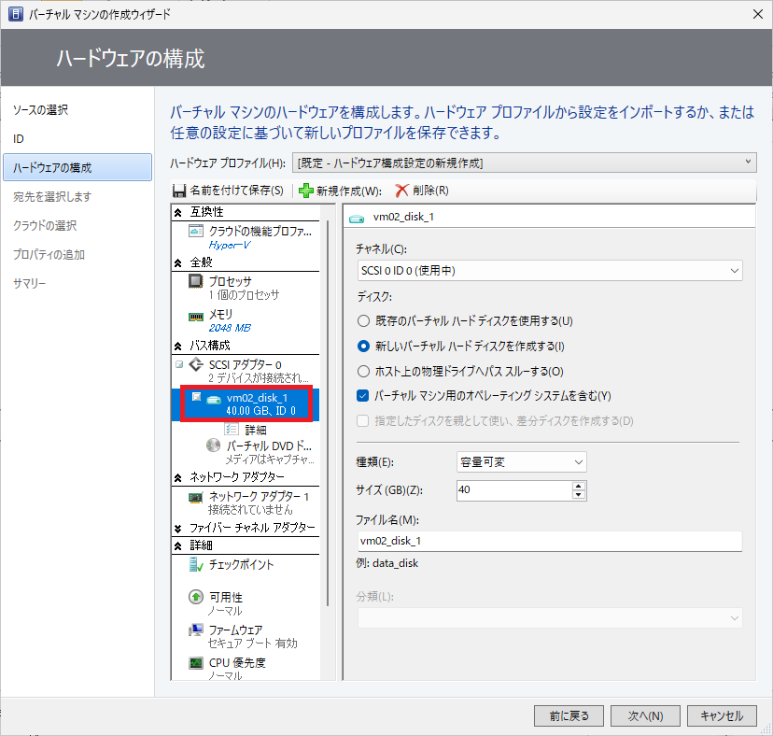
Task: Go to the hardware configuration step
Action: (77, 167)
